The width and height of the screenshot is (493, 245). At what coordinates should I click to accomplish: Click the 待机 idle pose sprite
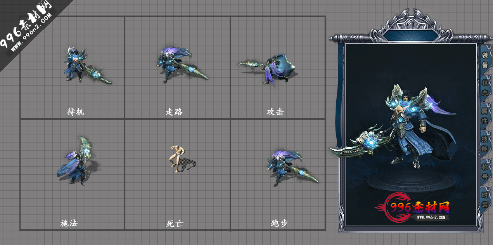[x=87, y=65]
